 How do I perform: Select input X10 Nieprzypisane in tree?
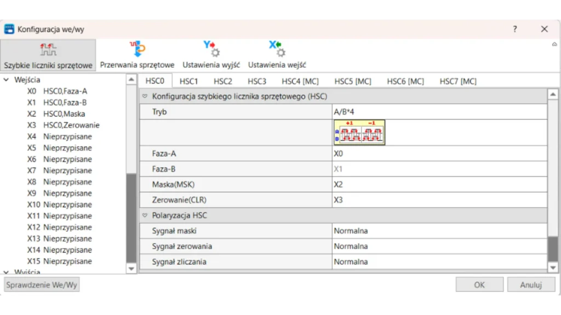click(x=59, y=205)
